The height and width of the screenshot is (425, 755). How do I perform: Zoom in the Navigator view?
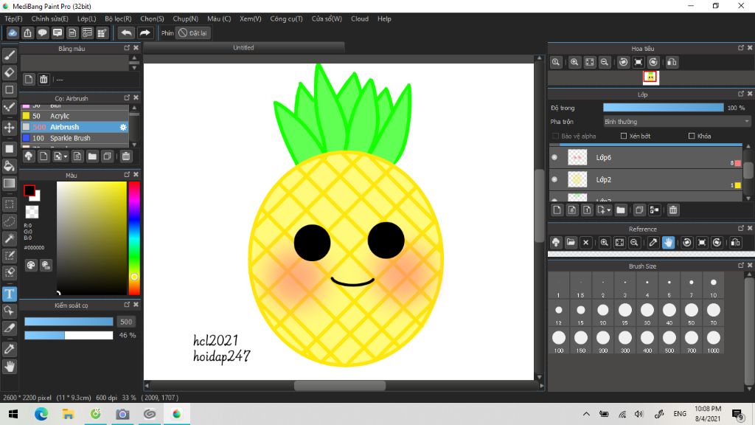[x=574, y=62]
